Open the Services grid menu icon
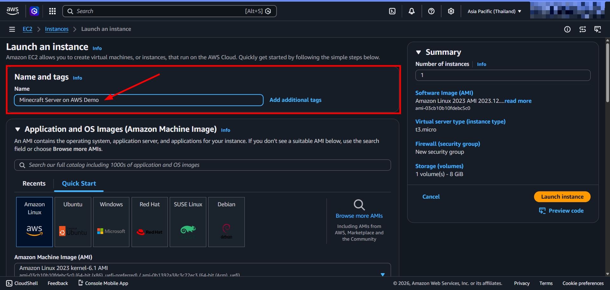The width and height of the screenshot is (610, 290). [x=52, y=11]
